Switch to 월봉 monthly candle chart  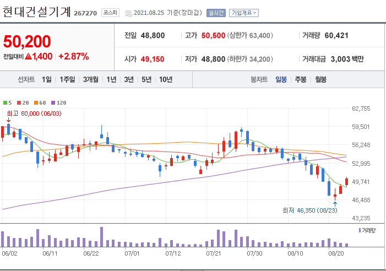(321, 79)
